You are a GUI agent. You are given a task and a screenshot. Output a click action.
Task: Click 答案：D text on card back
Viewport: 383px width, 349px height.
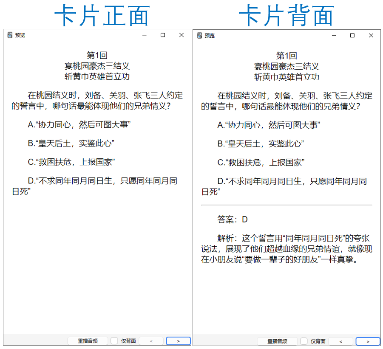click(x=233, y=220)
